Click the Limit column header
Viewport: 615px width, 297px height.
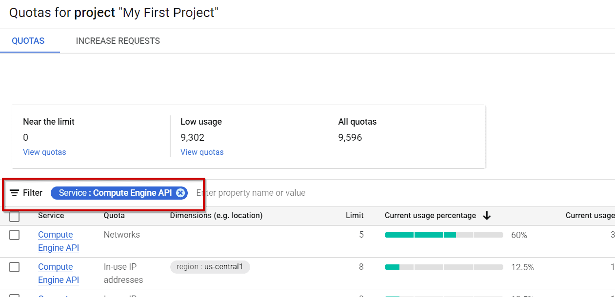355,215
